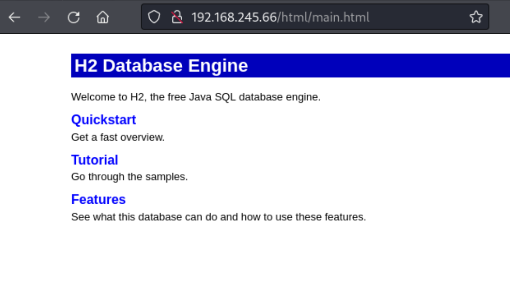View insecure connection padlock details
The height and width of the screenshot is (291, 510).
pos(177,17)
